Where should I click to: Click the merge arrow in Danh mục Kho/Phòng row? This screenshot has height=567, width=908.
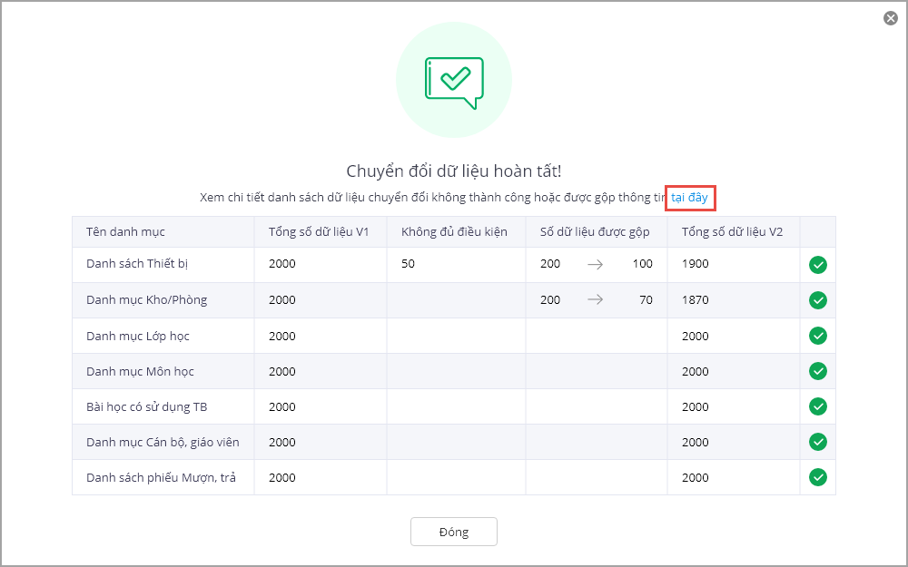pyautogui.click(x=596, y=300)
